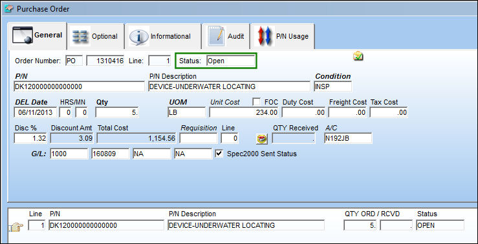Screen dimensions: 478x244
Task: Click the Unit Cost label
Action: coord(225,102)
